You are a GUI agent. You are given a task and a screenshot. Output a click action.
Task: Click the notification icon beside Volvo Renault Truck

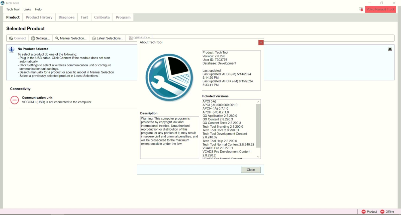point(361,9)
